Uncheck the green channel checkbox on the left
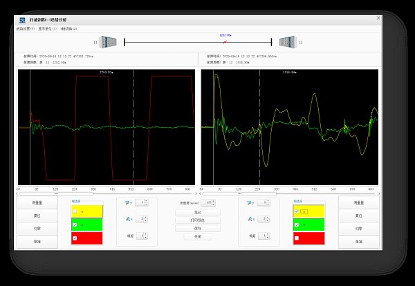The height and width of the screenshot is (286, 415). [75, 225]
